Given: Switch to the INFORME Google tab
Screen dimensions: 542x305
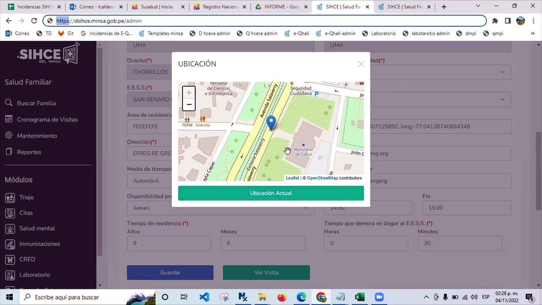Looking at the screenshot, I should coord(282,7).
